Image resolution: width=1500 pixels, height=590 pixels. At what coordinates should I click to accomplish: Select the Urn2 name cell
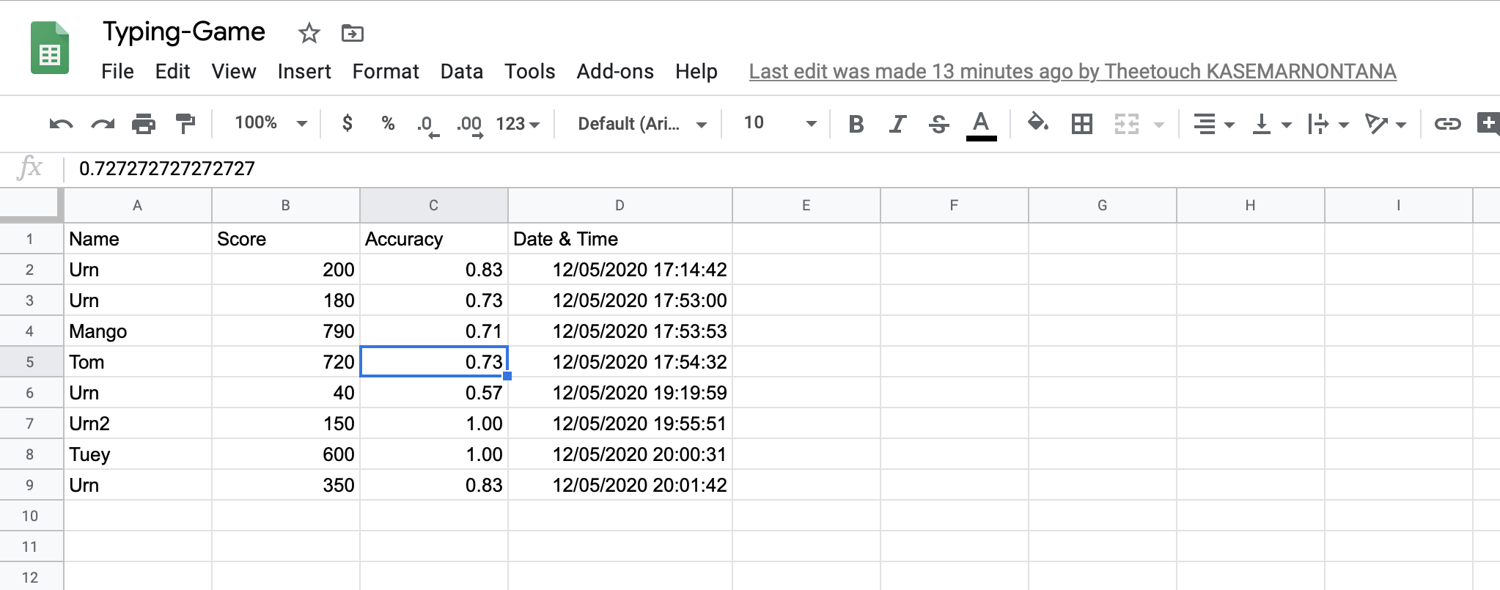138,424
